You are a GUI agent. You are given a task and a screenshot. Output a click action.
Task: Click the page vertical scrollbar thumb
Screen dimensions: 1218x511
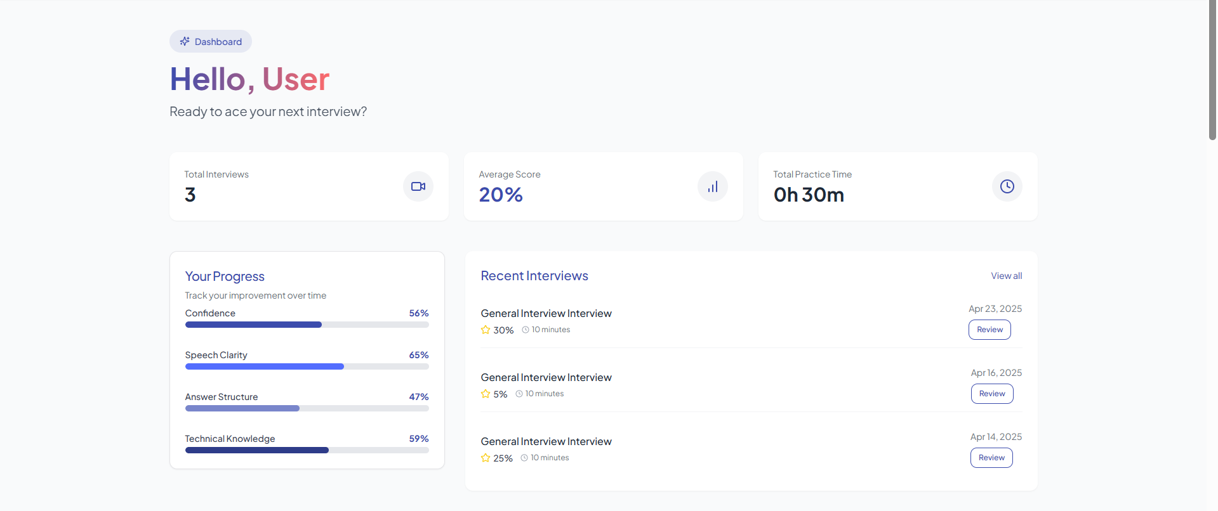[1212, 70]
